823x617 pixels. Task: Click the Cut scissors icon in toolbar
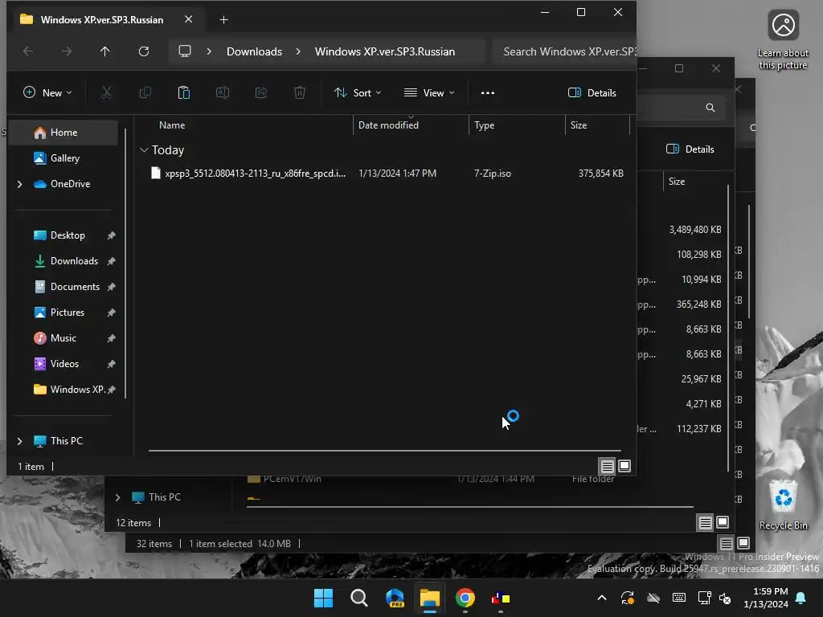tap(107, 93)
